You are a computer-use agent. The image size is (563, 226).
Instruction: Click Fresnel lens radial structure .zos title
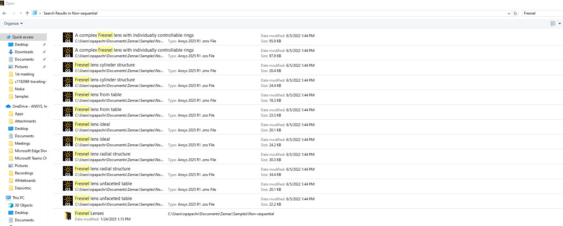pos(103,169)
